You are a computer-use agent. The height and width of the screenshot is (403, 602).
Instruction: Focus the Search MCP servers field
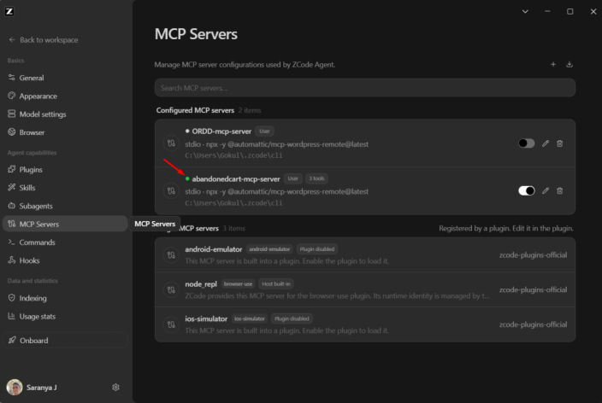pos(365,88)
